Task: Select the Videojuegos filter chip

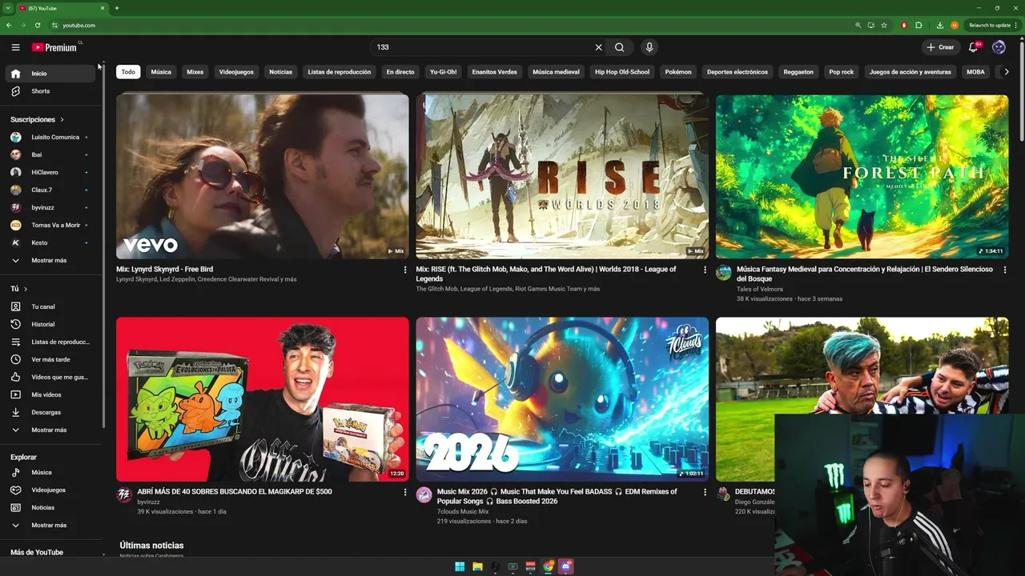Action: tap(236, 72)
